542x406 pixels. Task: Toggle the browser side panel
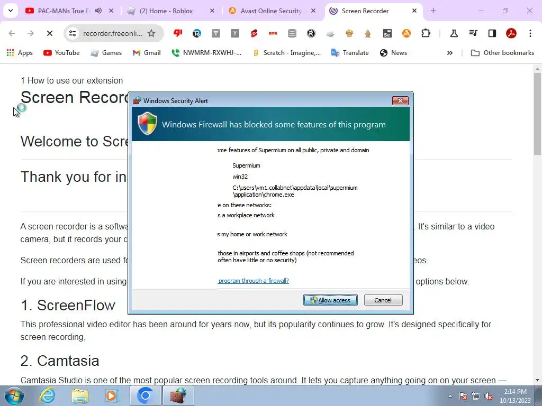(492, 33)
